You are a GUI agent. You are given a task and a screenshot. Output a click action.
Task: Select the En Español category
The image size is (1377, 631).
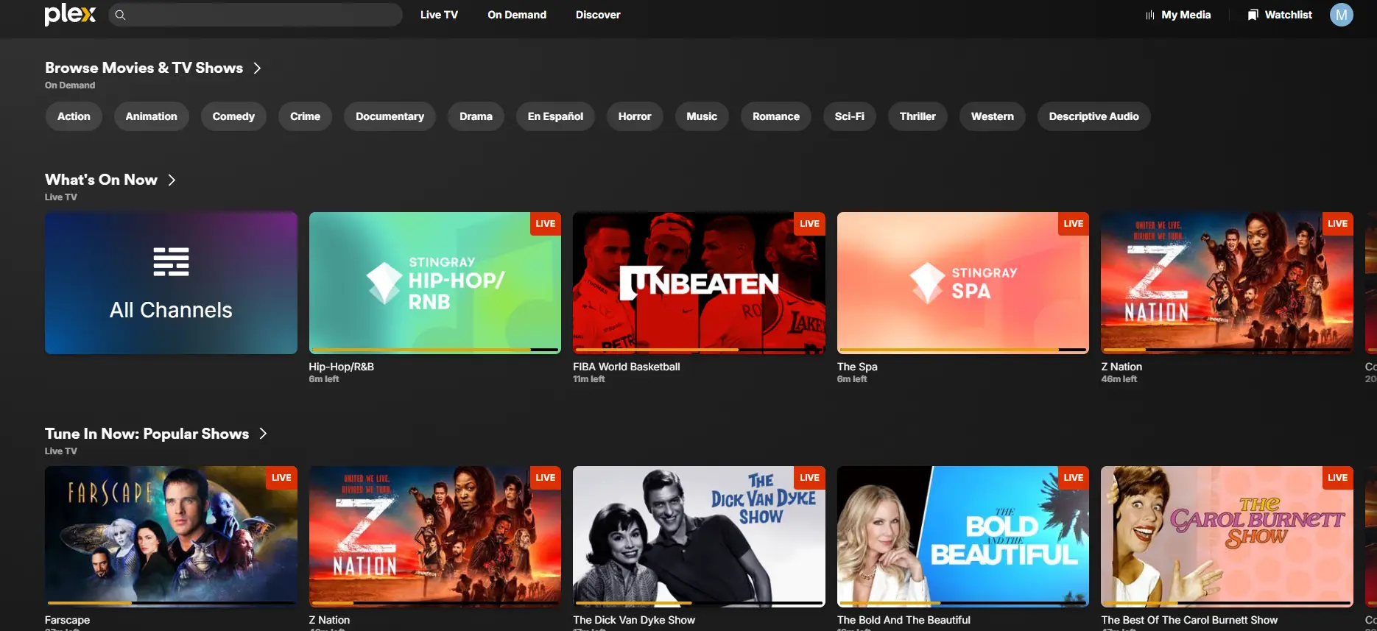tap(555, 116)
